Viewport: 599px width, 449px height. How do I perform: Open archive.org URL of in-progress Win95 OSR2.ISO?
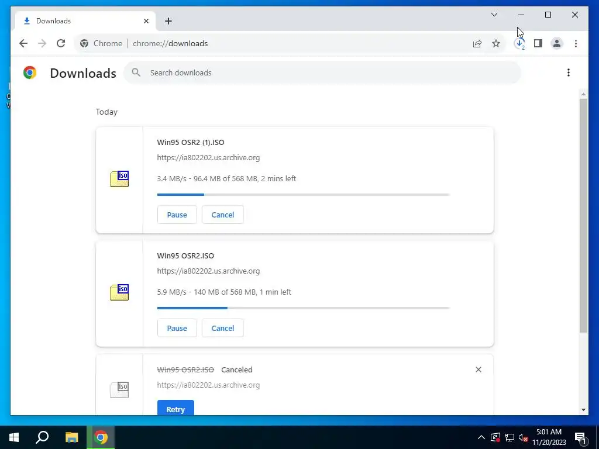click(208, 271)
